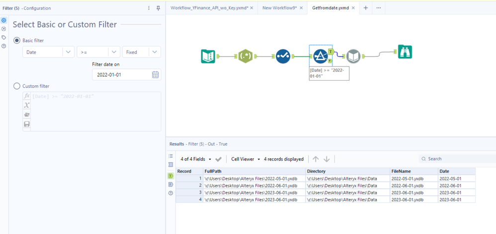This screenshot has height=234, width=496.
Task: Show results messages list icon
Action: [171, 156]
